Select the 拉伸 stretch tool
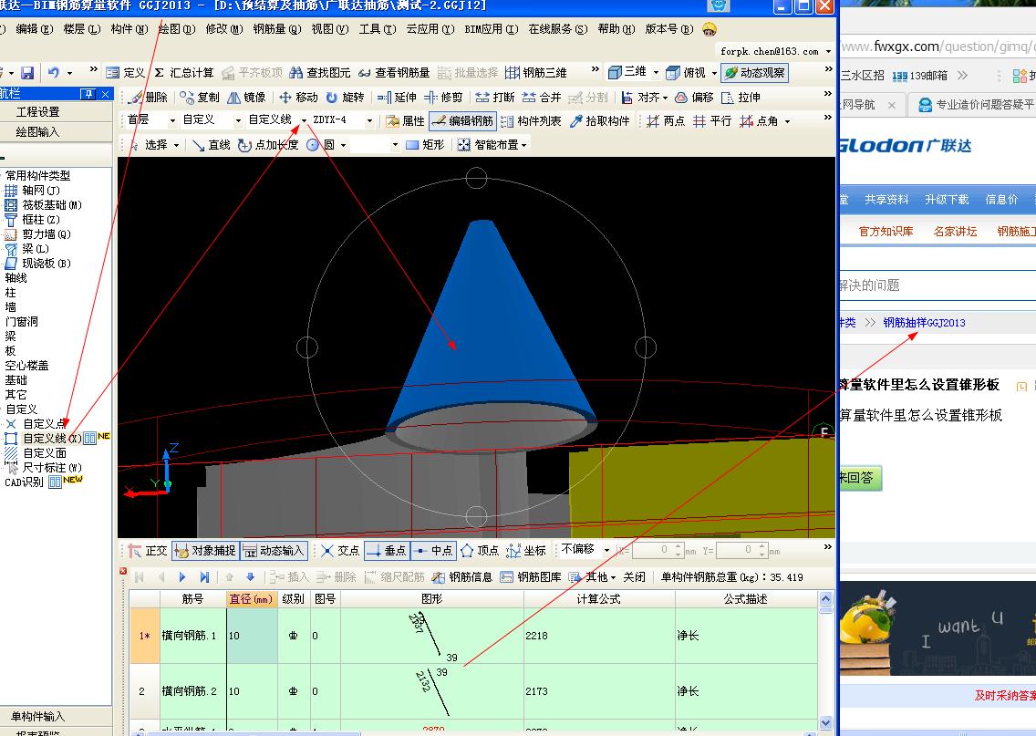The image size is (1036, 736). (x=741, y=97)
